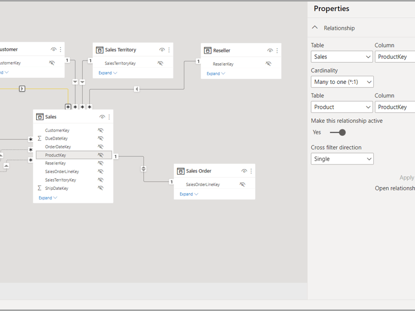Click the Sales Territory table icon
This screenshot has width=415, height=311.
99,50
